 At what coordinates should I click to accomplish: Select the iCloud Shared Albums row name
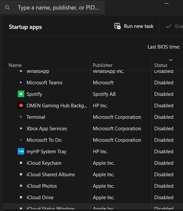(51, 175)
